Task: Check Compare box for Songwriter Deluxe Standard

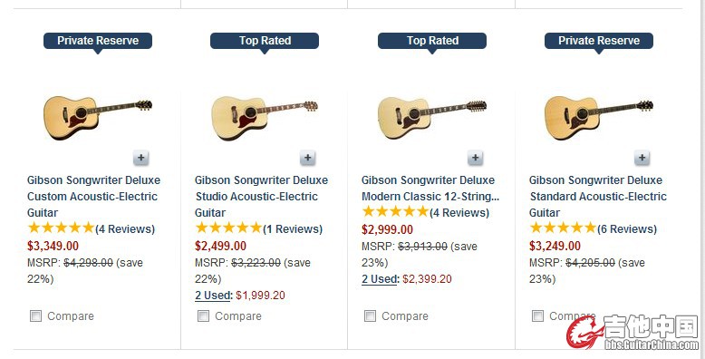Action: (x=537, y=316)
